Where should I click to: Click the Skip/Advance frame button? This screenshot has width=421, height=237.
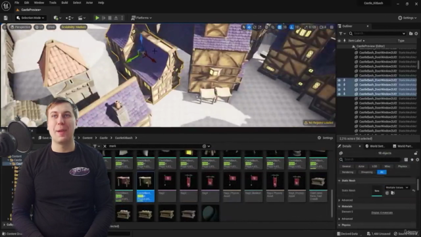click(x=104, y=18)
